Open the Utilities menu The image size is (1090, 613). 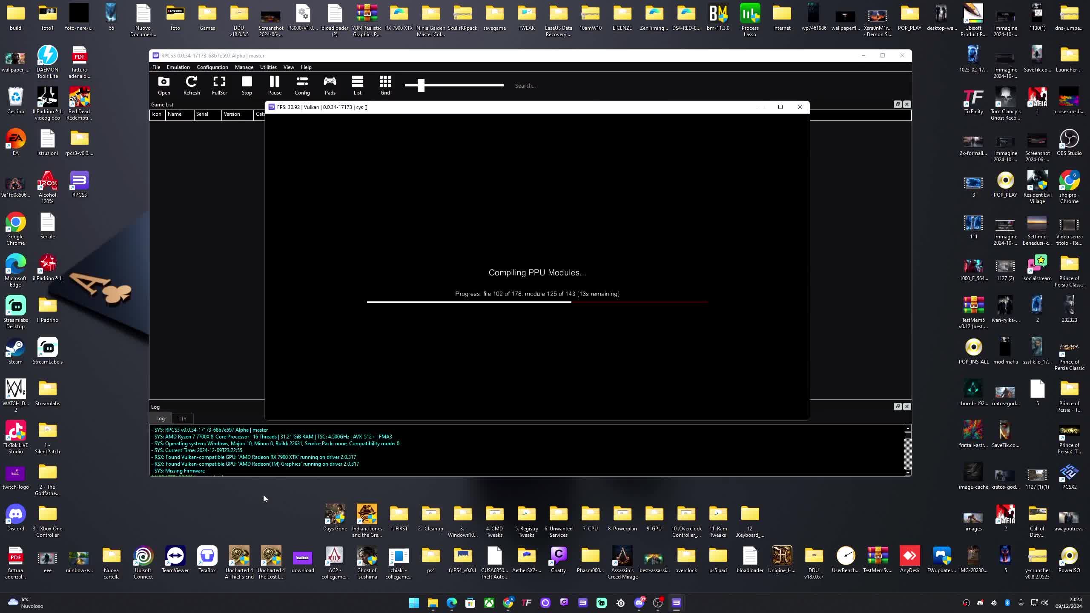[268, 67]
